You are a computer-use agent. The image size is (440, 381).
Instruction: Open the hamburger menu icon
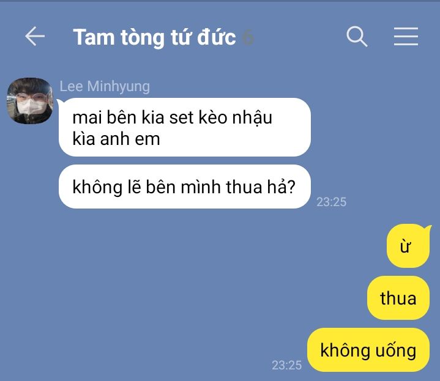406,36
